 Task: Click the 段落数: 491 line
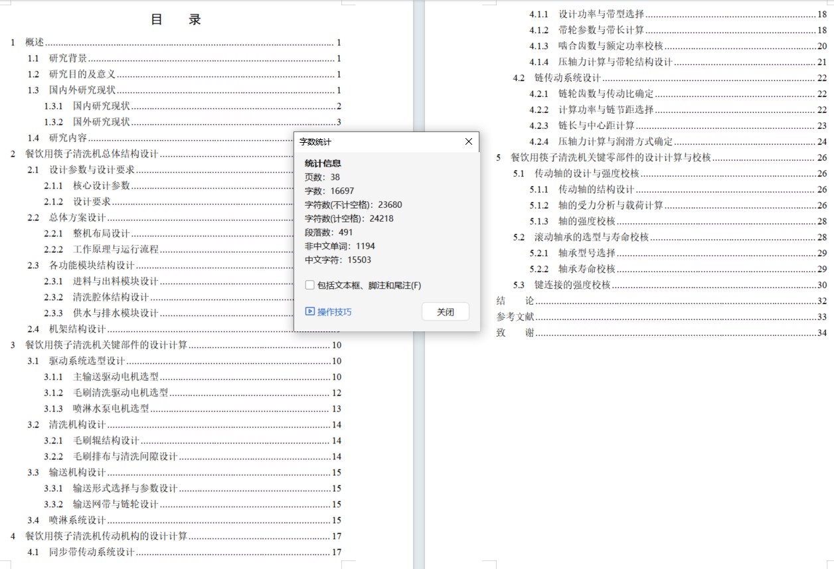329,232
